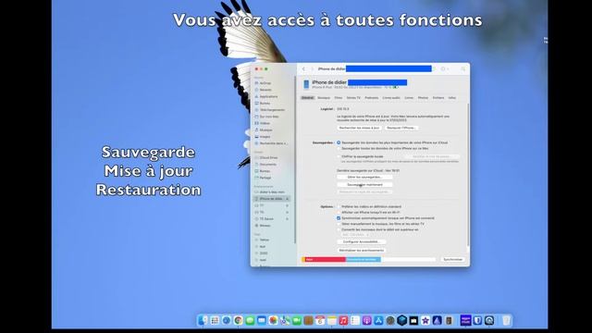592x333 pixels.
Task: Enable Préférer les vidéos en définition standard
Action: [x=339, y=207]
